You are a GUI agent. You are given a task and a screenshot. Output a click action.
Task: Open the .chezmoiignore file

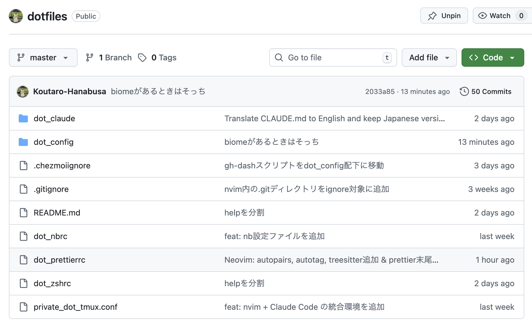(62, 166)
